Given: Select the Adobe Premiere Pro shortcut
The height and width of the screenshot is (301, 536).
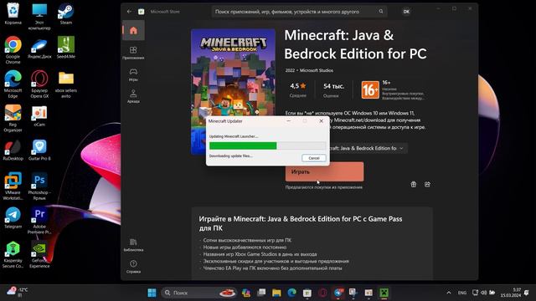Looking at the screenshot, I should click(39, 221).
